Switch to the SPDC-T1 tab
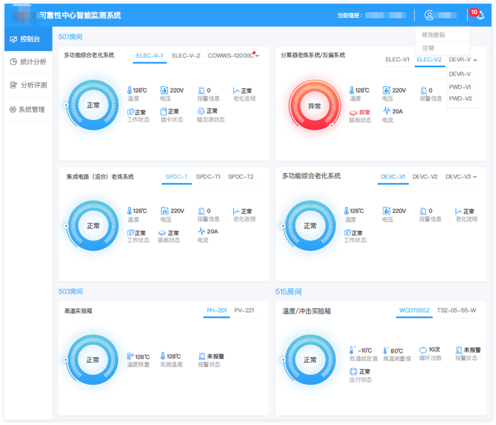496x425 pixels. tap(208, 177)
